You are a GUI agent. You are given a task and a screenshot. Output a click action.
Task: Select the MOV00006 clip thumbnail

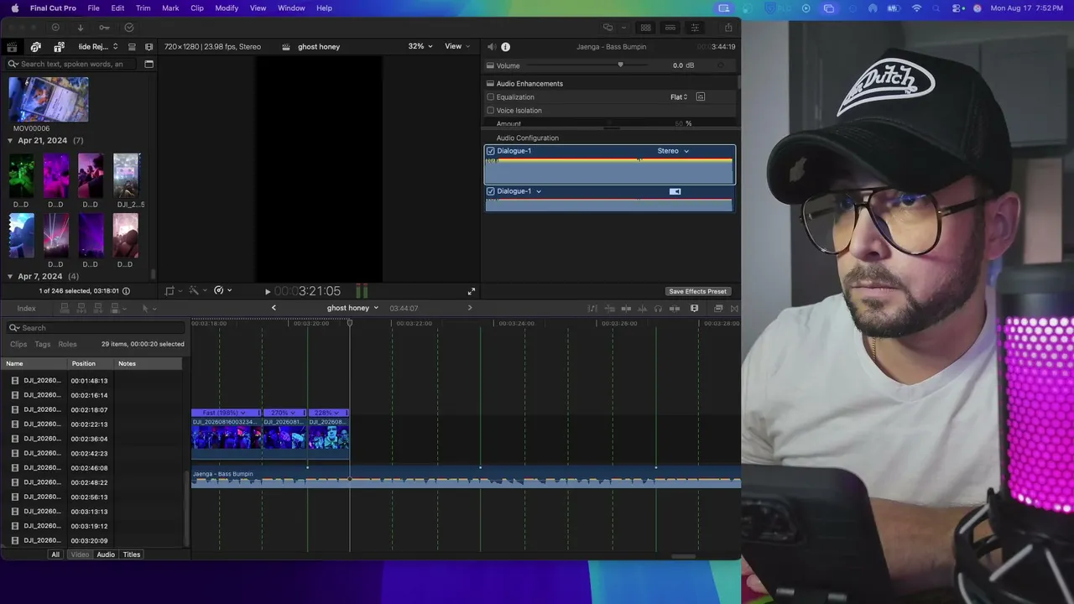49,100
